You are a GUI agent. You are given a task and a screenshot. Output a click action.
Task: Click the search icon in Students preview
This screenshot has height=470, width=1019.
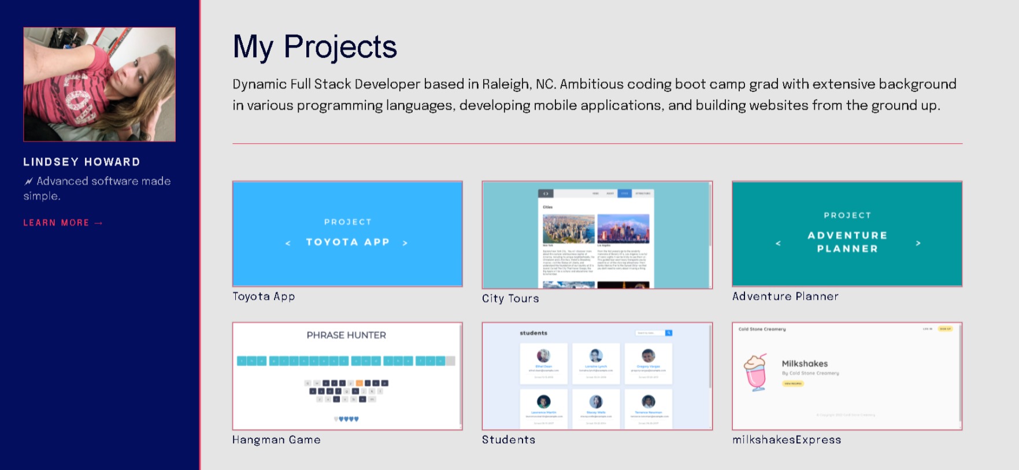(669, 333)
